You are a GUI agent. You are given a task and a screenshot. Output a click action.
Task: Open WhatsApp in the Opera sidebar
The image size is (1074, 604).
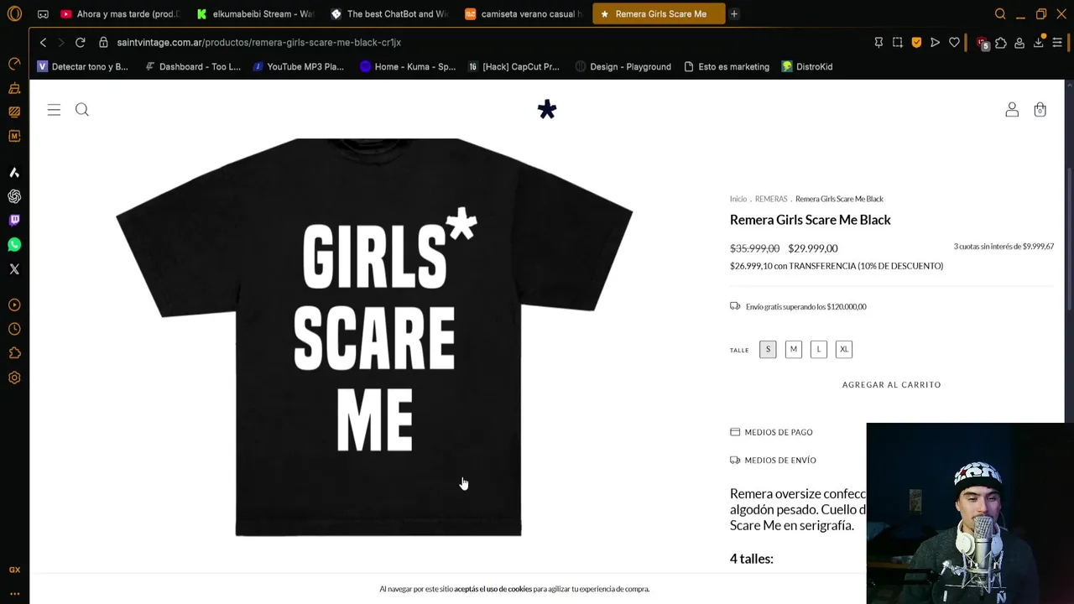pos(14,245)
